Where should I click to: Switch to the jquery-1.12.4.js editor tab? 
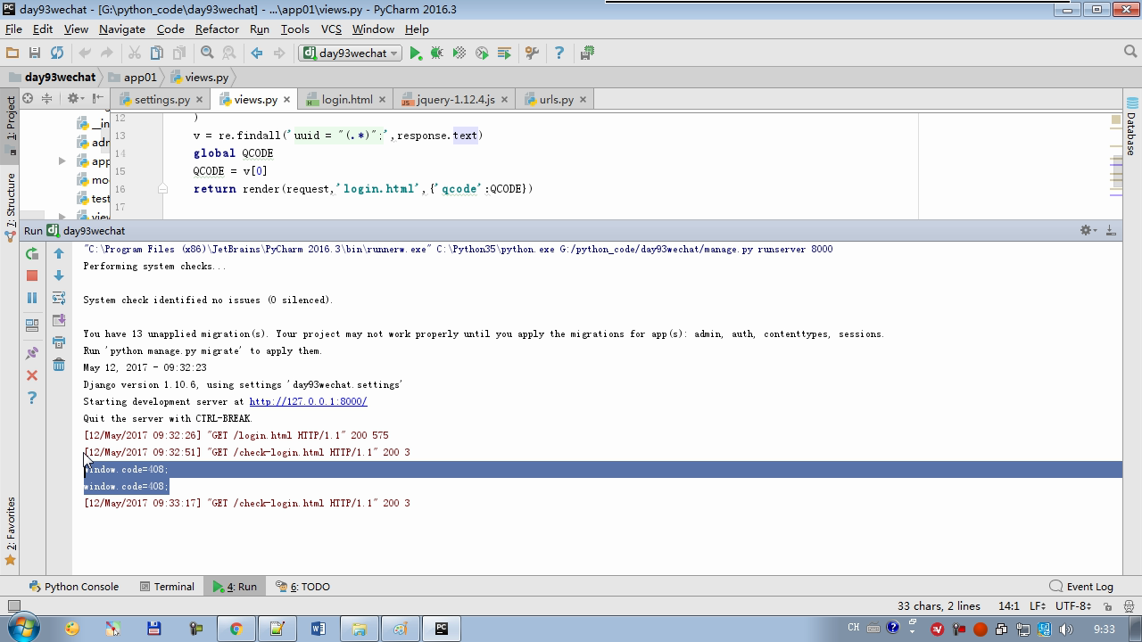[455, 99]
